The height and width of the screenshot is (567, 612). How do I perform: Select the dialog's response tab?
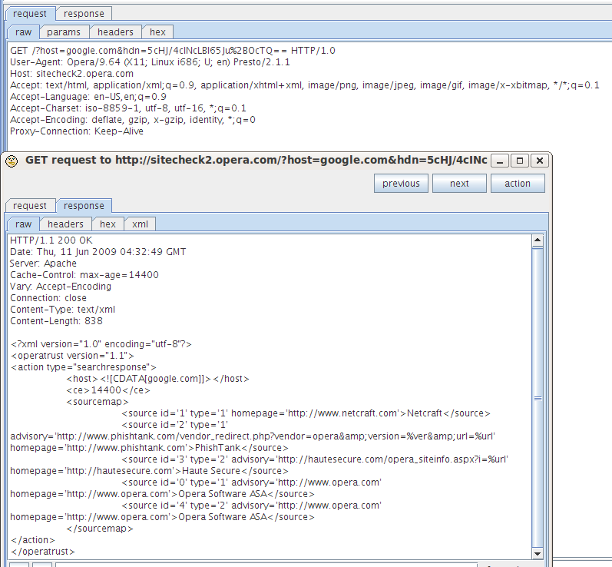84,206
